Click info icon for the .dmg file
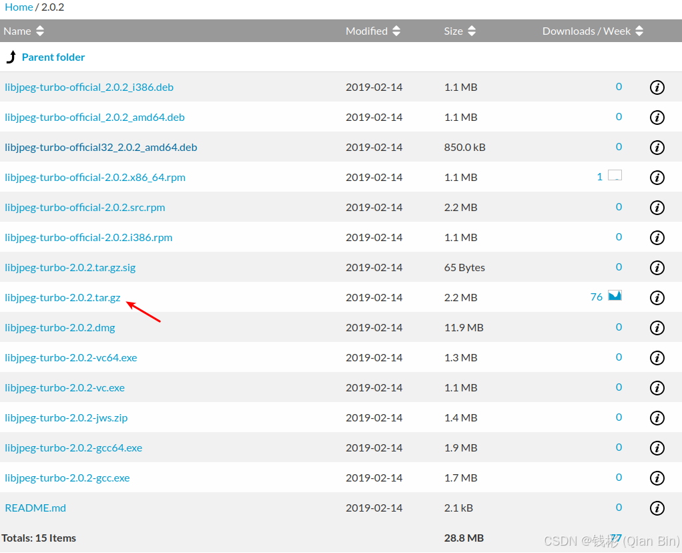This screenshot has height=553, width=682. (657, 327)
